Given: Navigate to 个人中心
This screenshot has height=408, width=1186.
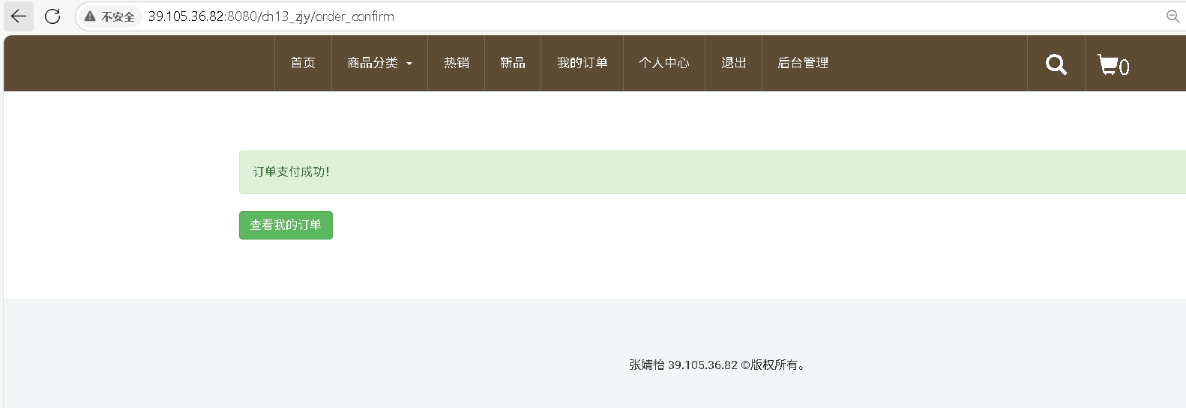Looking at the screenshot, I should pos(663,63).
